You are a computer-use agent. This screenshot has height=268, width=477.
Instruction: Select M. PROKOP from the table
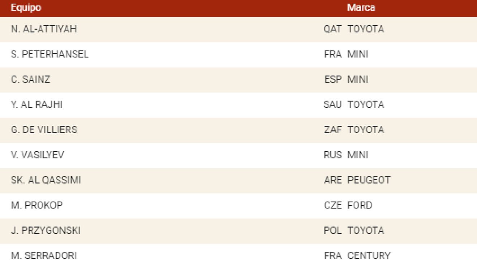36,205
